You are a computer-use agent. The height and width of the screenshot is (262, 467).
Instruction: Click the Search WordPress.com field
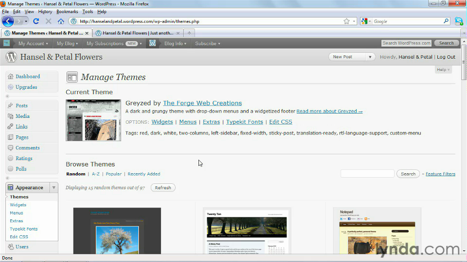coord(406,43)
